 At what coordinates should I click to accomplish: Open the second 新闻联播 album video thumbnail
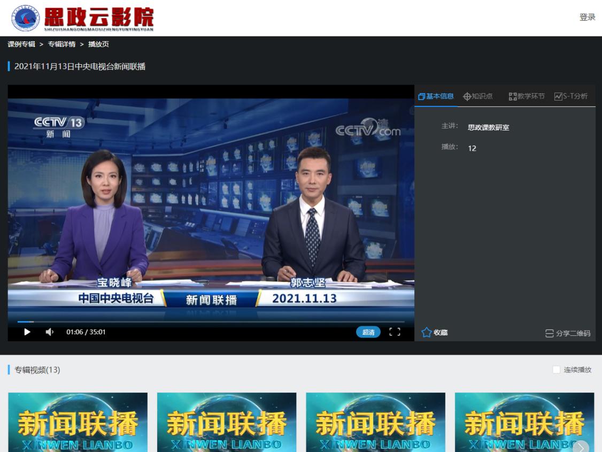coord(227,422)
